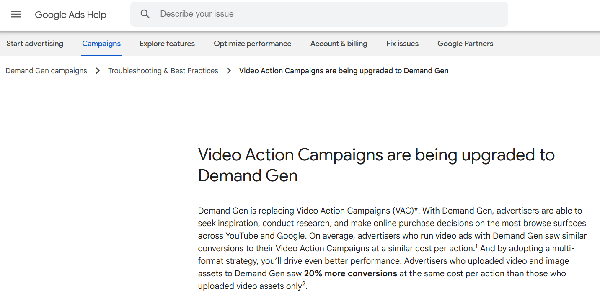Image resolution: width=600 pixels, height=296 pixels.
Task: Switch to the Campaigns tab
Action: (x=101, y=43)
